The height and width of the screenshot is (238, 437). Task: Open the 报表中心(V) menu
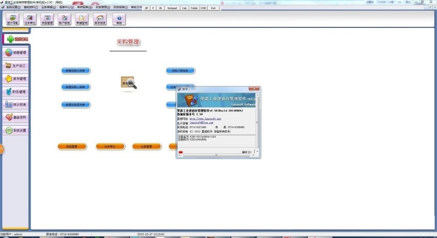[66, 7]
